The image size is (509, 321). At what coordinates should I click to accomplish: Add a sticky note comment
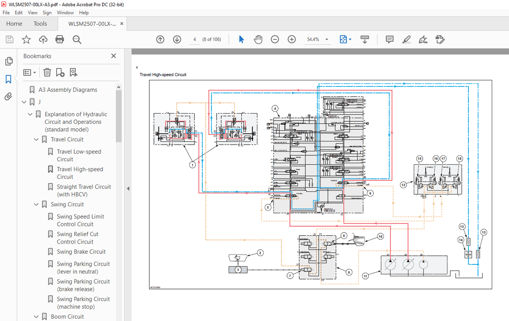click(389, 39)
